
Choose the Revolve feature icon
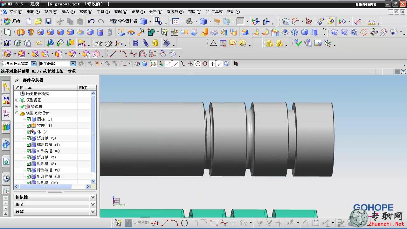tap(31, 32)
